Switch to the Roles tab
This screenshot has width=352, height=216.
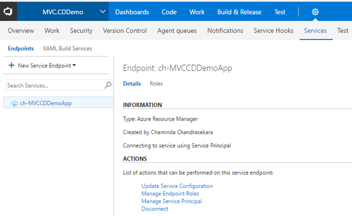[x=157, y=83]
